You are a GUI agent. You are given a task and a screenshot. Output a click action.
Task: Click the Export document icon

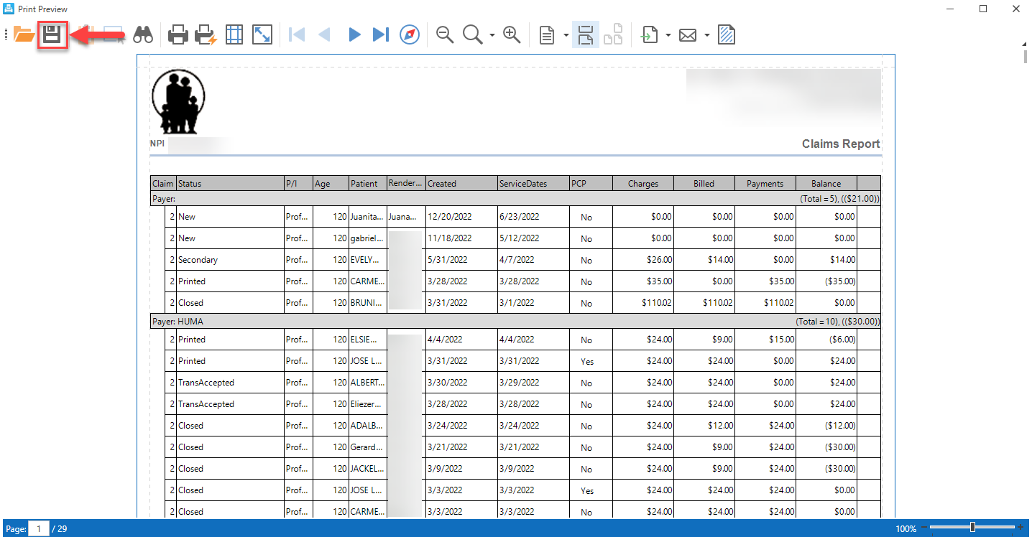coord(650,34)
